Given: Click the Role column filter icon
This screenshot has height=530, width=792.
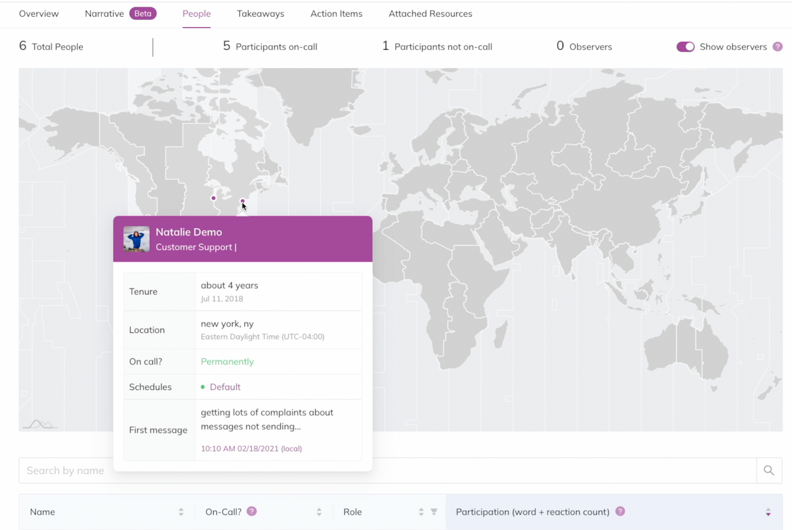Looking at the screenshot, I should 434,512.
